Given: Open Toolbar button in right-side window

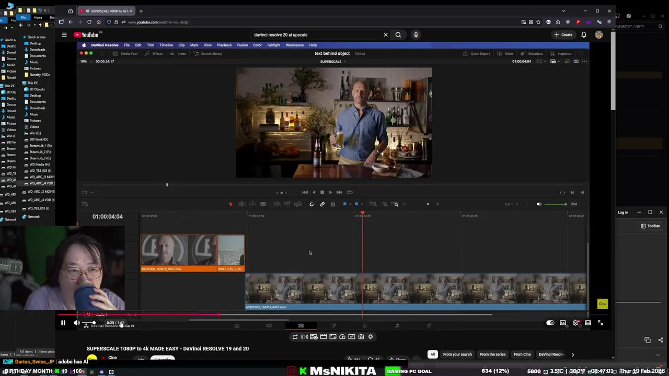Looking at the screenshot, I should point(651,226).
